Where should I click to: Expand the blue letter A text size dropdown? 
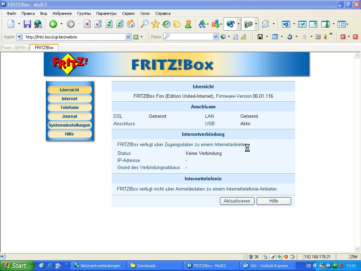point(208,24)
